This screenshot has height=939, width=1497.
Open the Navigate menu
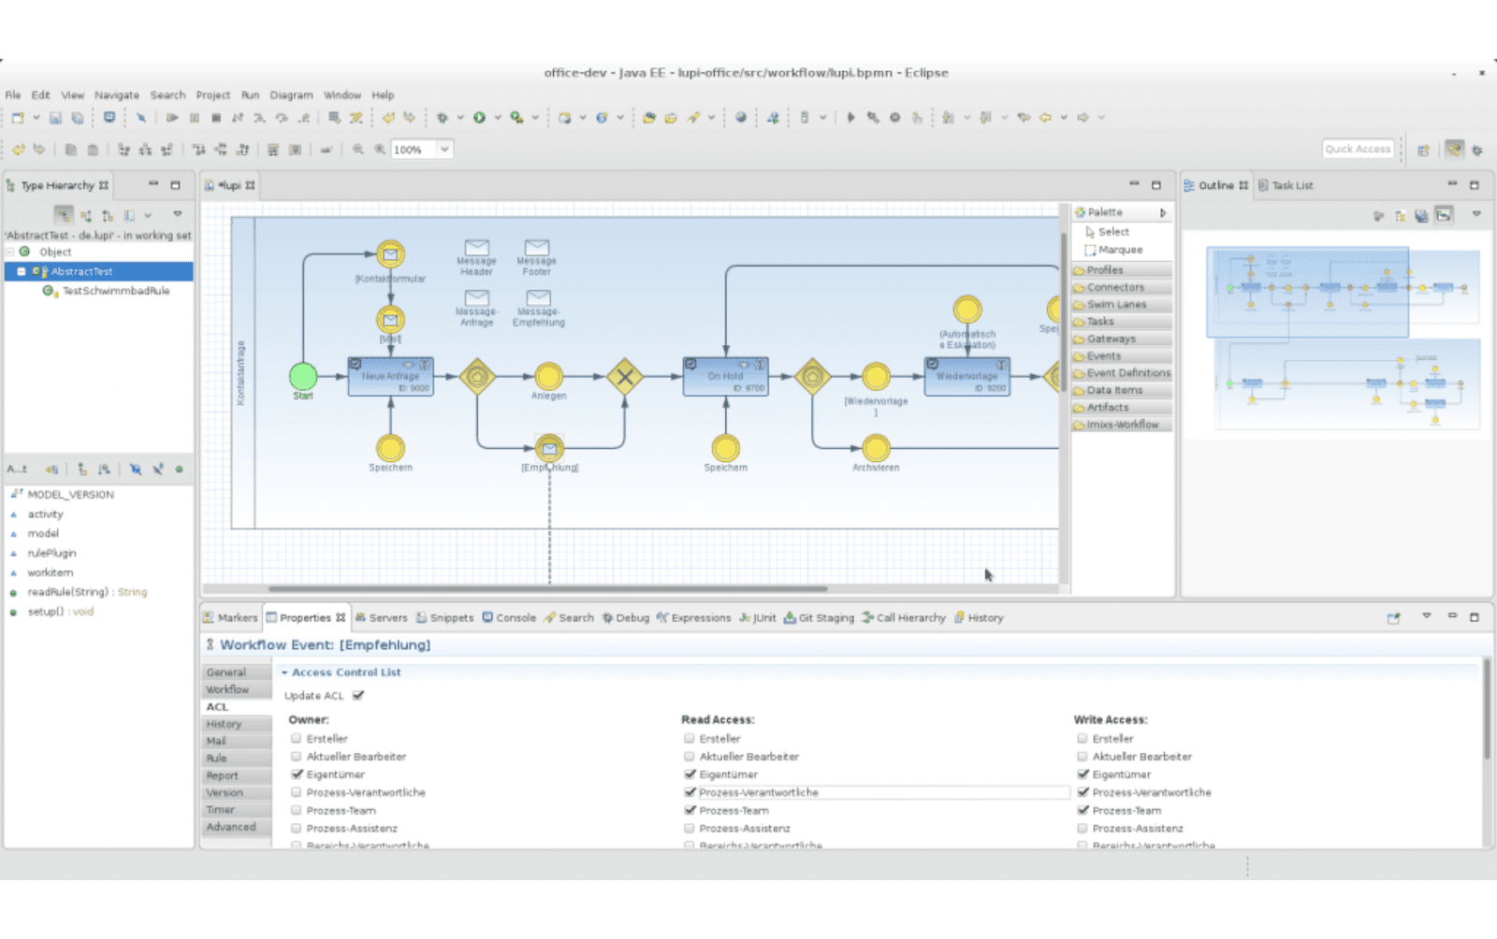116,95
